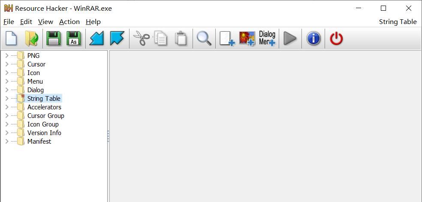Click the New blank file icon

pyautogui.click(x=11, y=39)
